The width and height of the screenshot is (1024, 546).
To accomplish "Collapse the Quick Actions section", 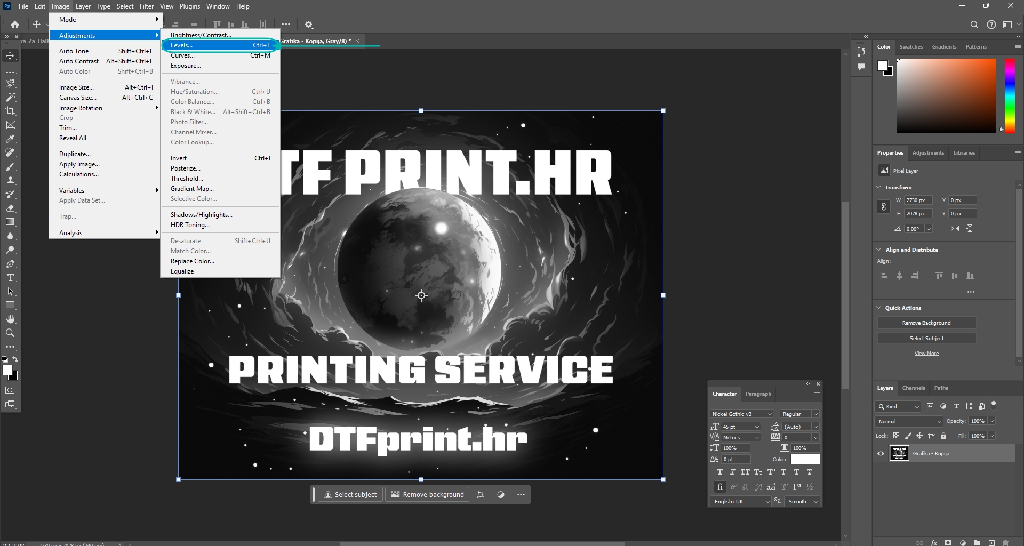I will pyautogui.click(x=878, y=308).
